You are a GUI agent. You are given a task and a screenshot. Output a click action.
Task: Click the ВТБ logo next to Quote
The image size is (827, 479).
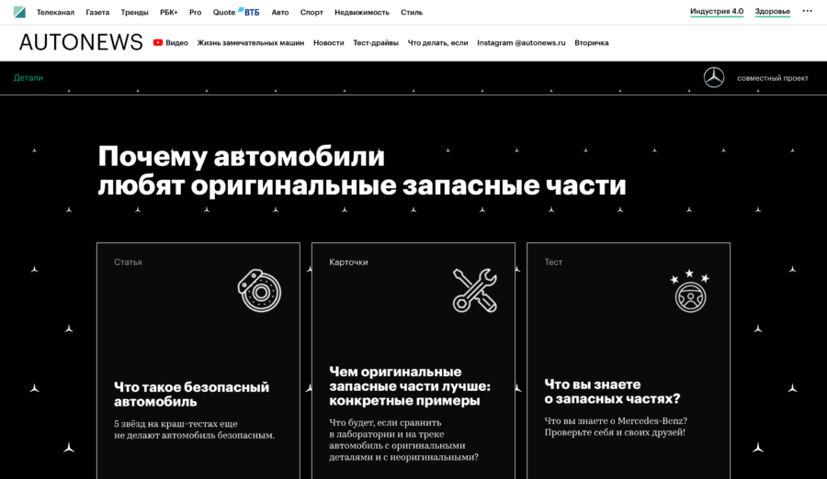click(x=248, y=12)
